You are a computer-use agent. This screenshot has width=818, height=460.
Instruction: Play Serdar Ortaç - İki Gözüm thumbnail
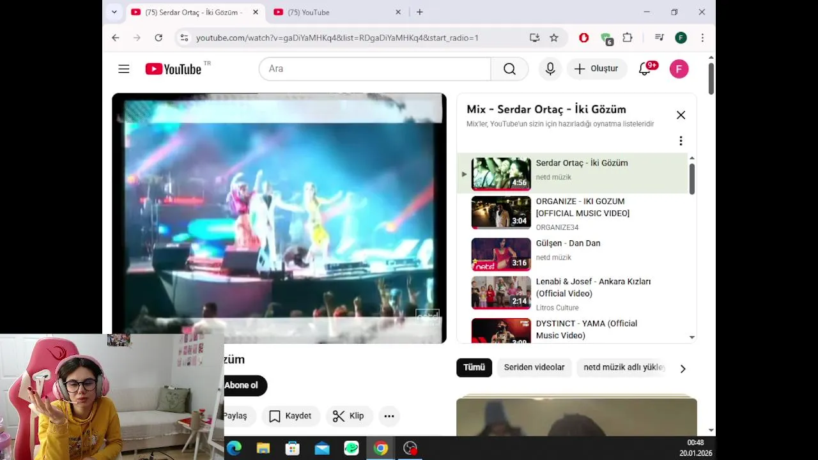tap(501, 174)
